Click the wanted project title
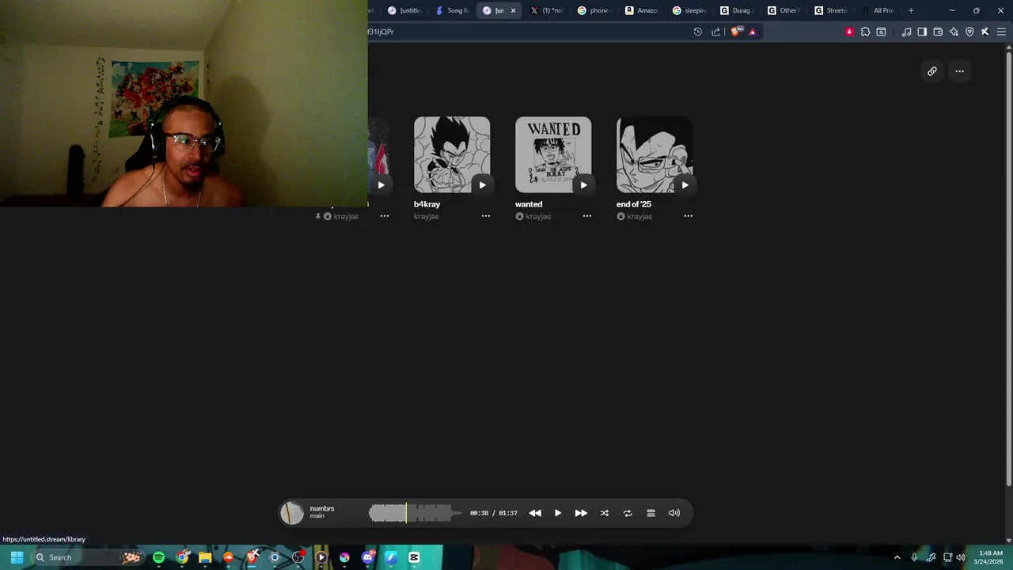Image resolution: width=1013 pixels, height=570 pixels. [x=529, y=204]
